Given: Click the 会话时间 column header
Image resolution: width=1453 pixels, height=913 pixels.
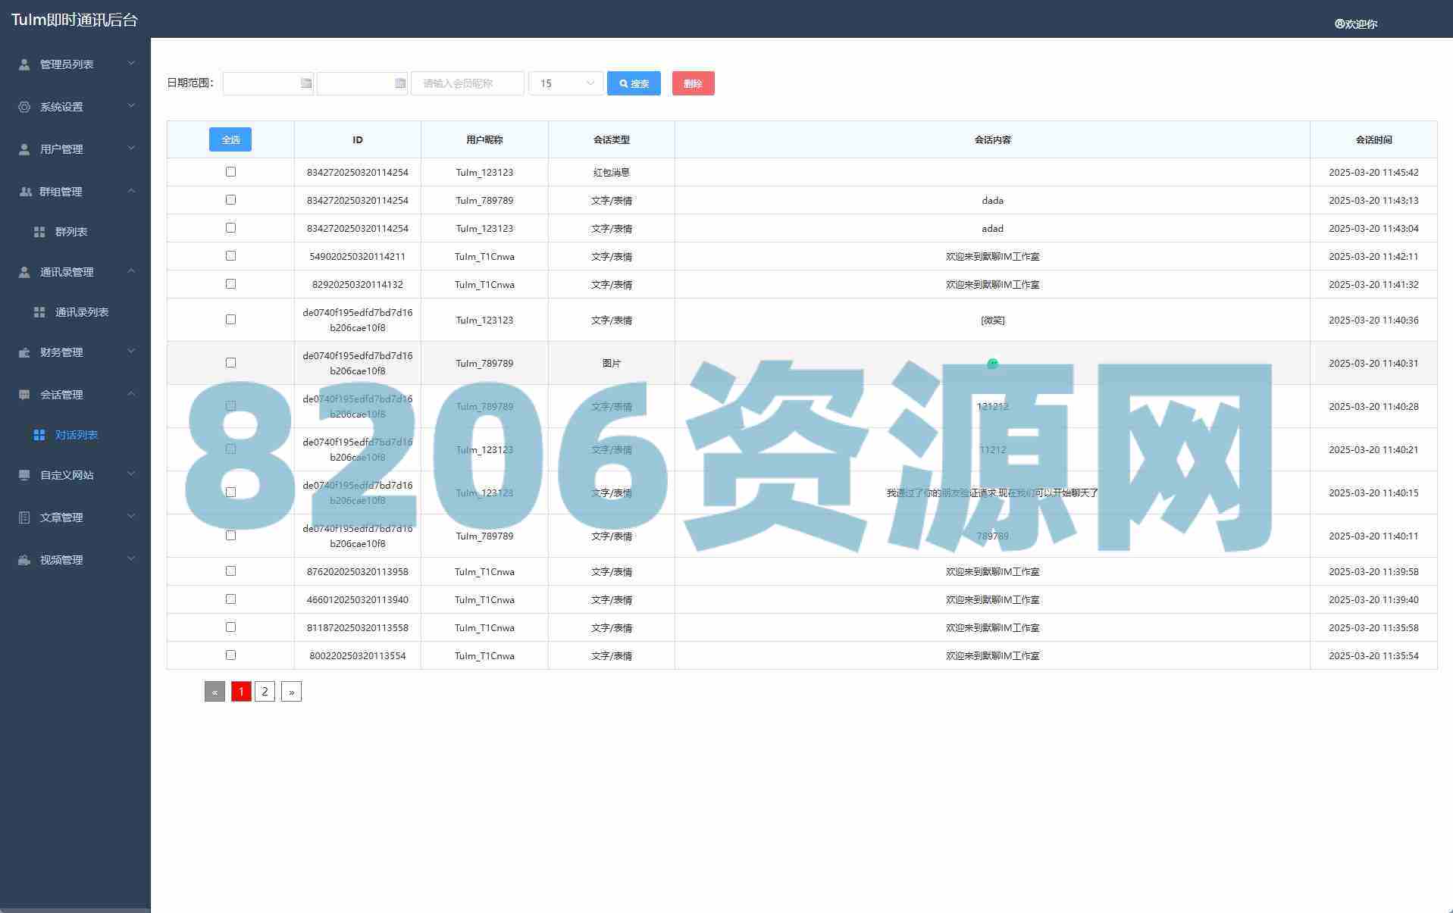Looking at the screenshot, I should coord(1373,139).
